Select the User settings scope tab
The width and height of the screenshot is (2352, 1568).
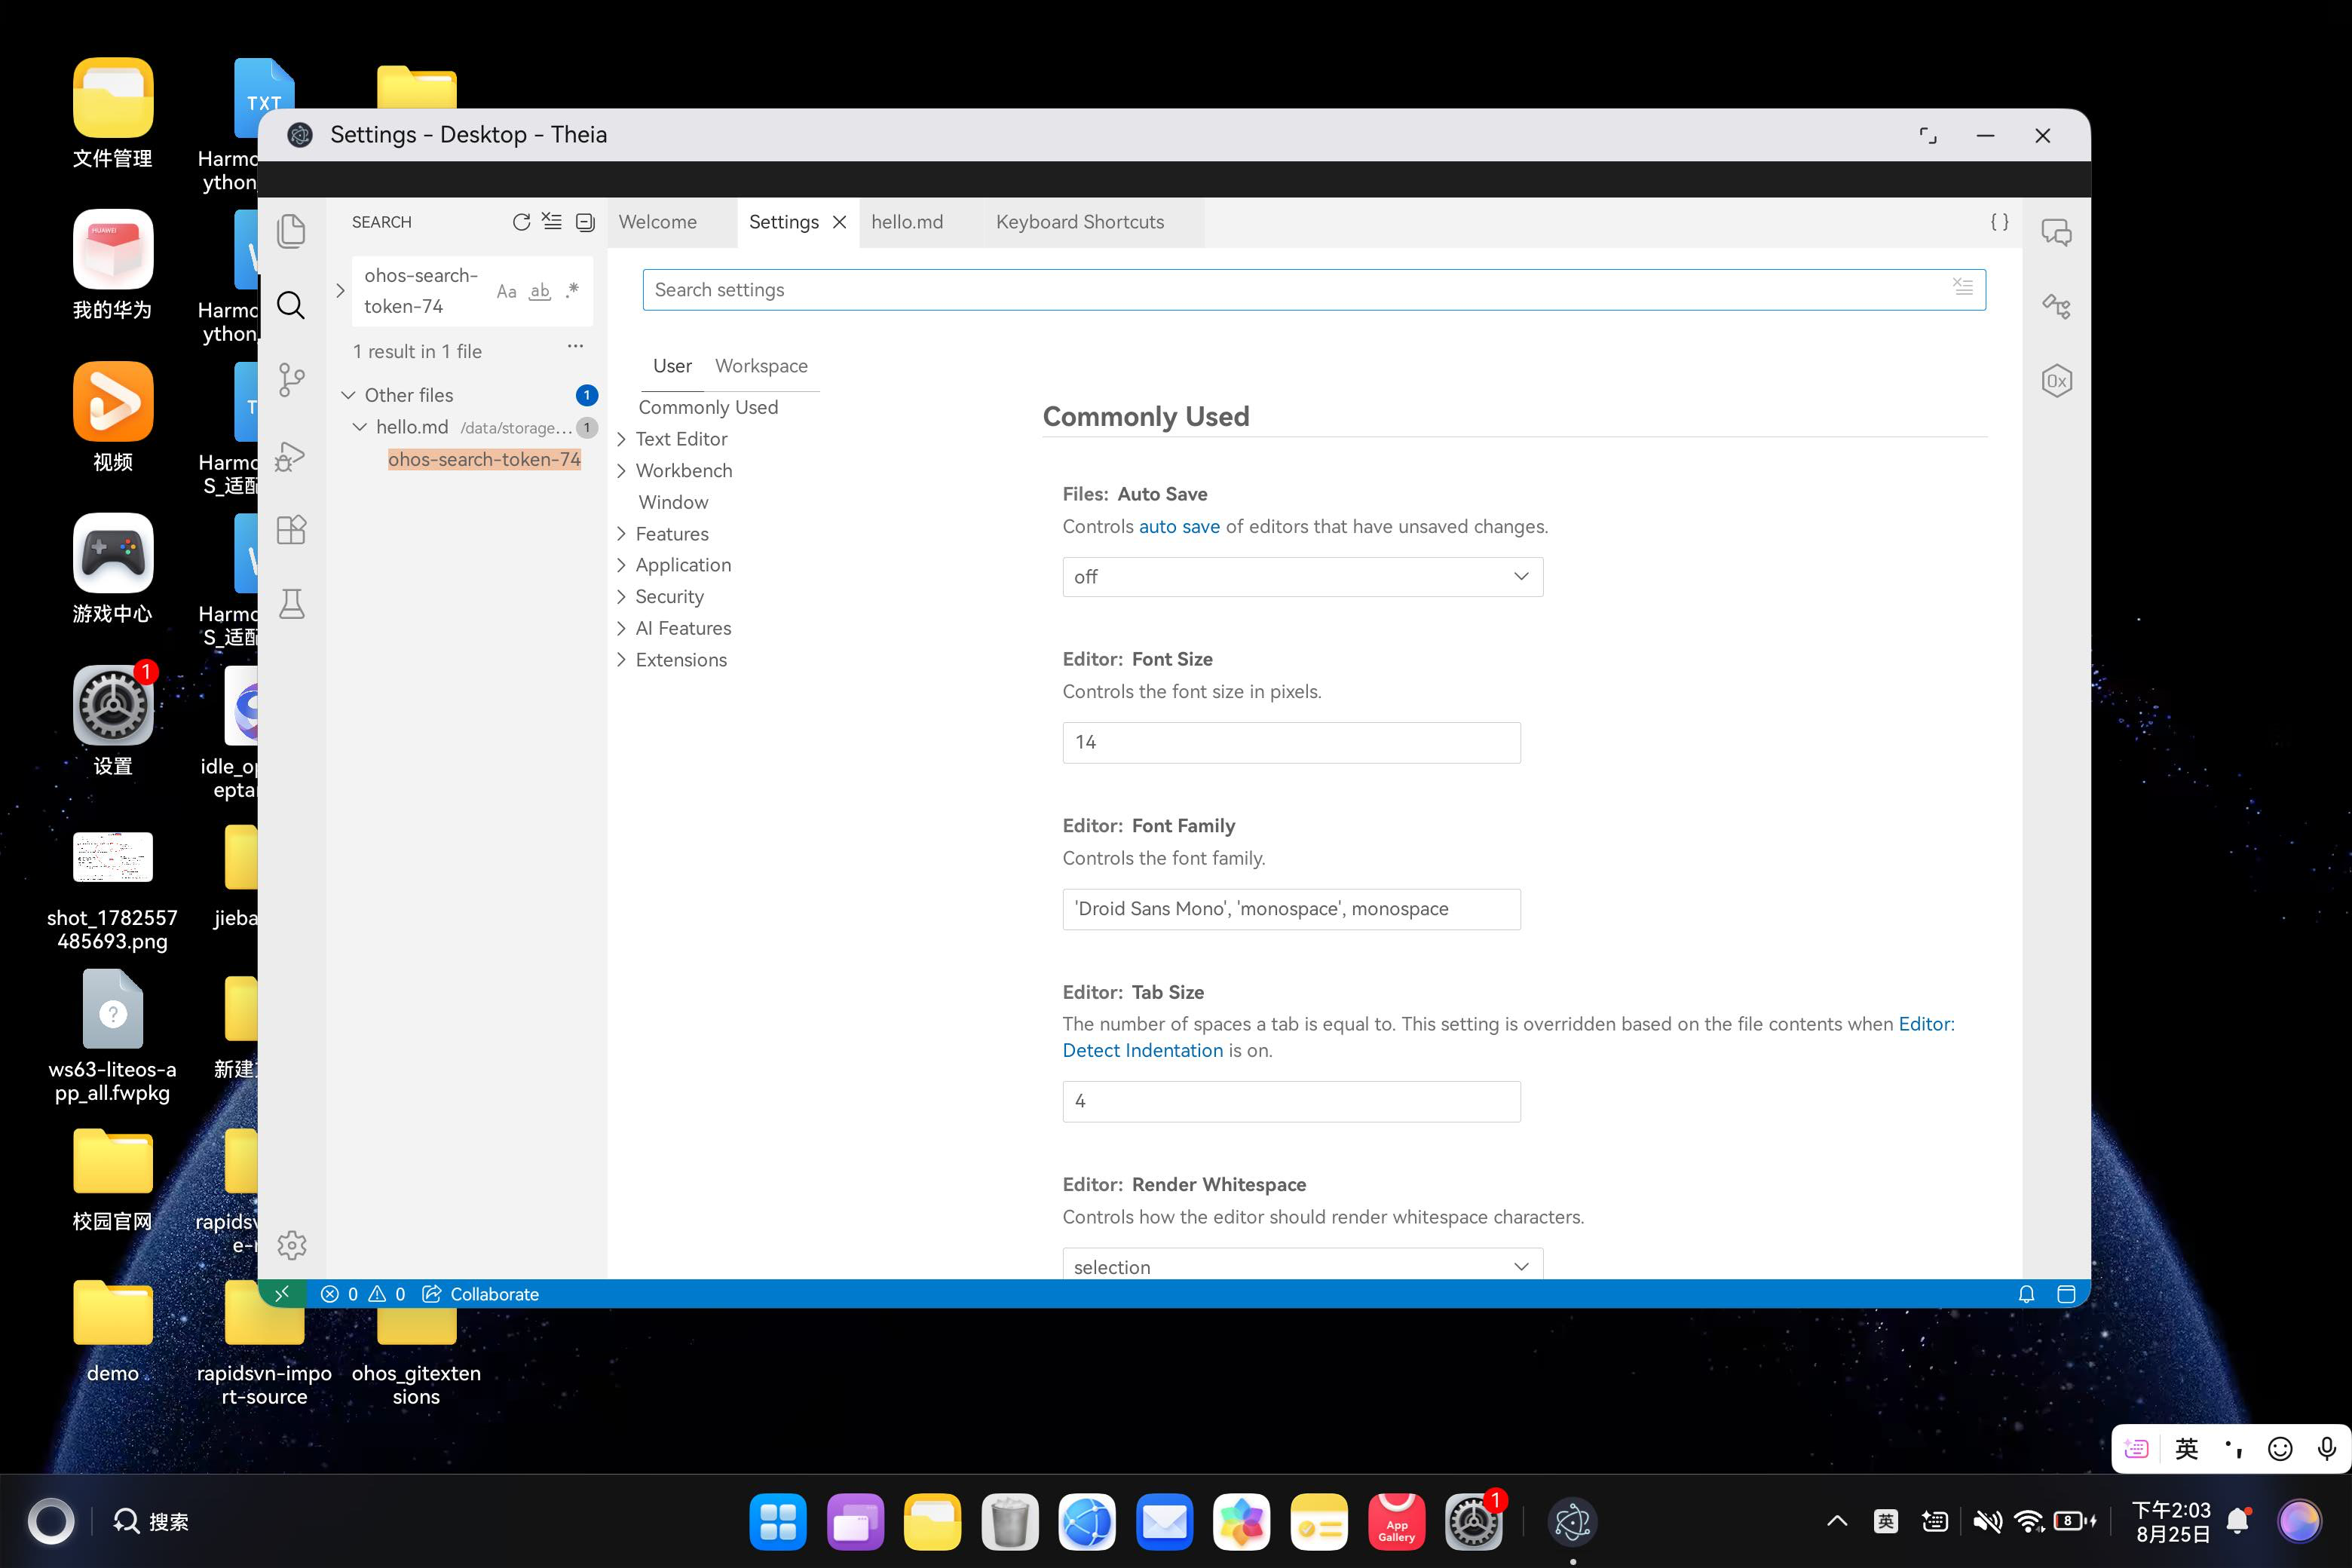pyautogui.click(x=672, y=366)
